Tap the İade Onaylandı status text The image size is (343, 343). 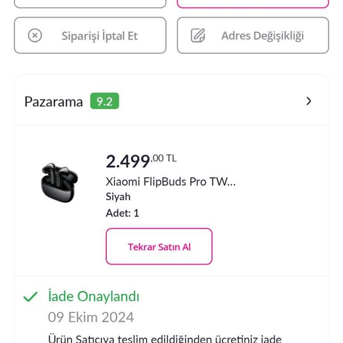tap(94, 297)
